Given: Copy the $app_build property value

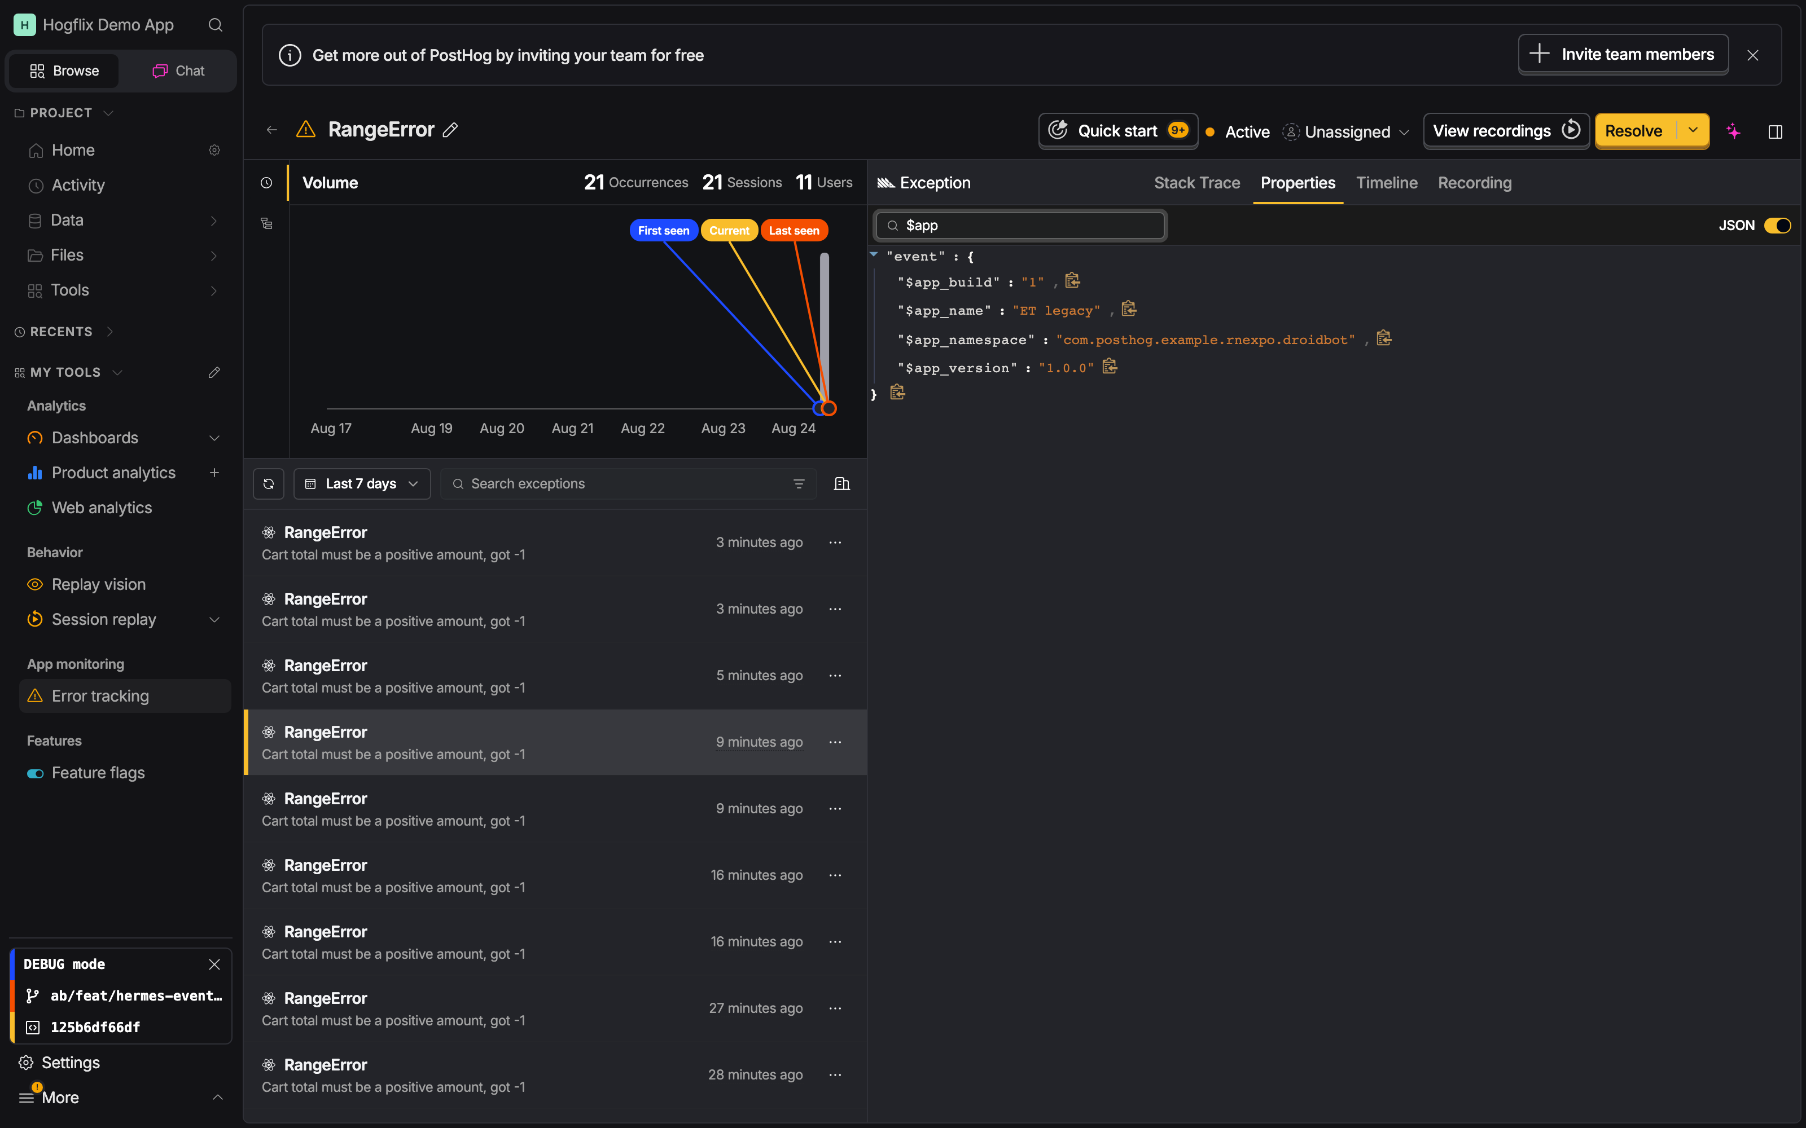Looking at the screenshot, I should pyautogui.click(x=1072, y=280).
